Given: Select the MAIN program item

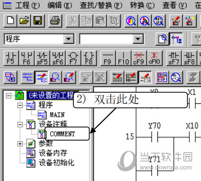Looking at the screenshot, I should tap(57, 115).
